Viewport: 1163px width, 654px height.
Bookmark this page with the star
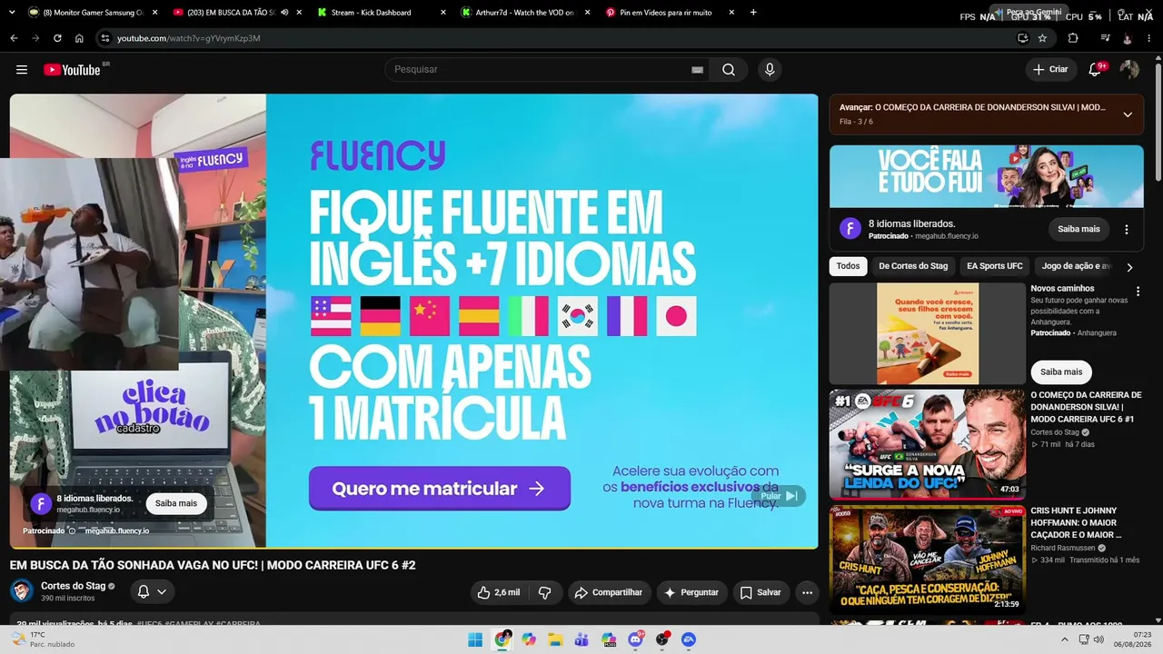click(1042, 38)
